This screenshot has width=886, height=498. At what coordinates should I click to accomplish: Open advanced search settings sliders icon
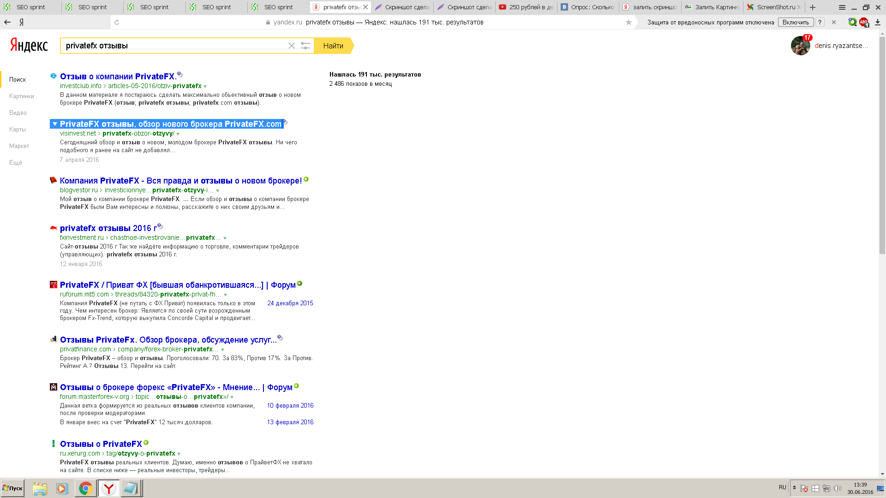tap(305, 46)
